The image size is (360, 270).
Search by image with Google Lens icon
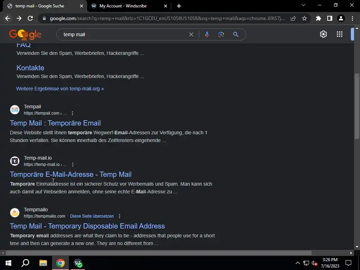coord(221,34)
